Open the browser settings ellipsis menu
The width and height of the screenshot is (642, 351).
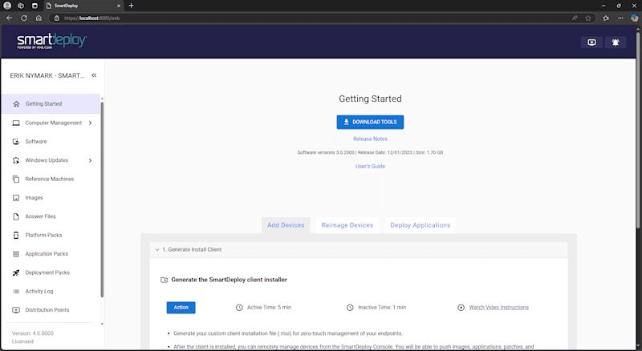pyautogui.click(x=620, y=18)
